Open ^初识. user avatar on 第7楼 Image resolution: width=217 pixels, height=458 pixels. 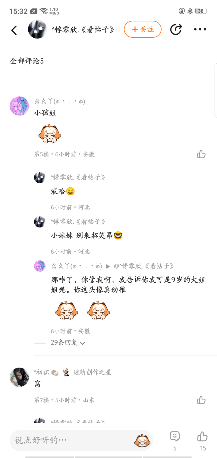(19, 377)
